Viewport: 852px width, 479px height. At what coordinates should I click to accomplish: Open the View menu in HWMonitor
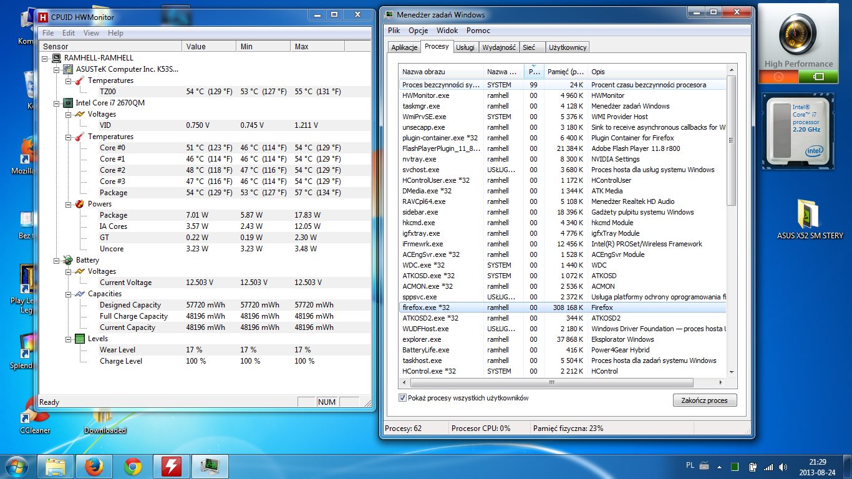[91, 33]
